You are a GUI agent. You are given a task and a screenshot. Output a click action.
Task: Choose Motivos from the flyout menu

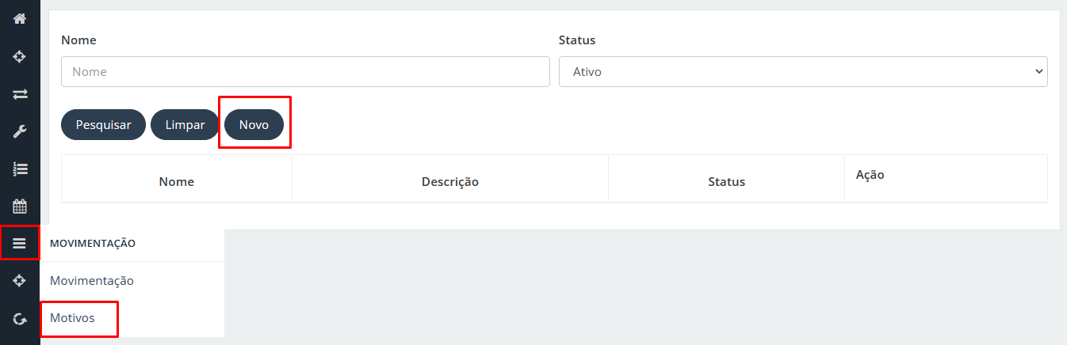click(x=72, y=318)
